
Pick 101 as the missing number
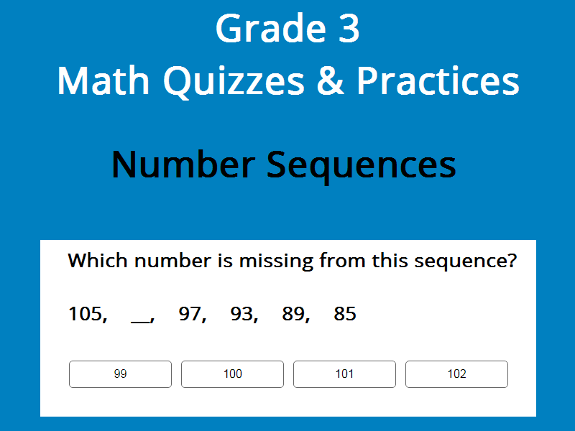click(344, 374)
